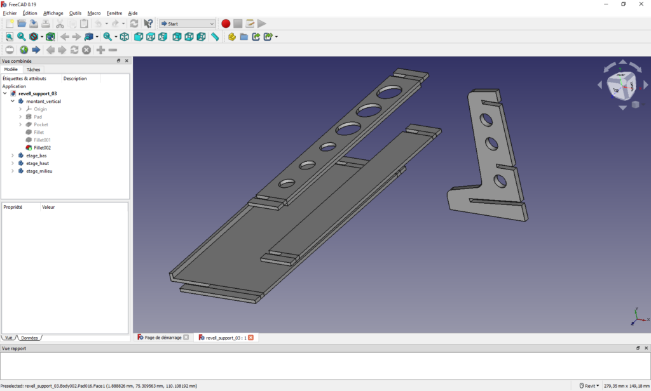The width and height of the screenshot is (651, 391).
Task: Set bottom view cube icon
Action: 189,37
